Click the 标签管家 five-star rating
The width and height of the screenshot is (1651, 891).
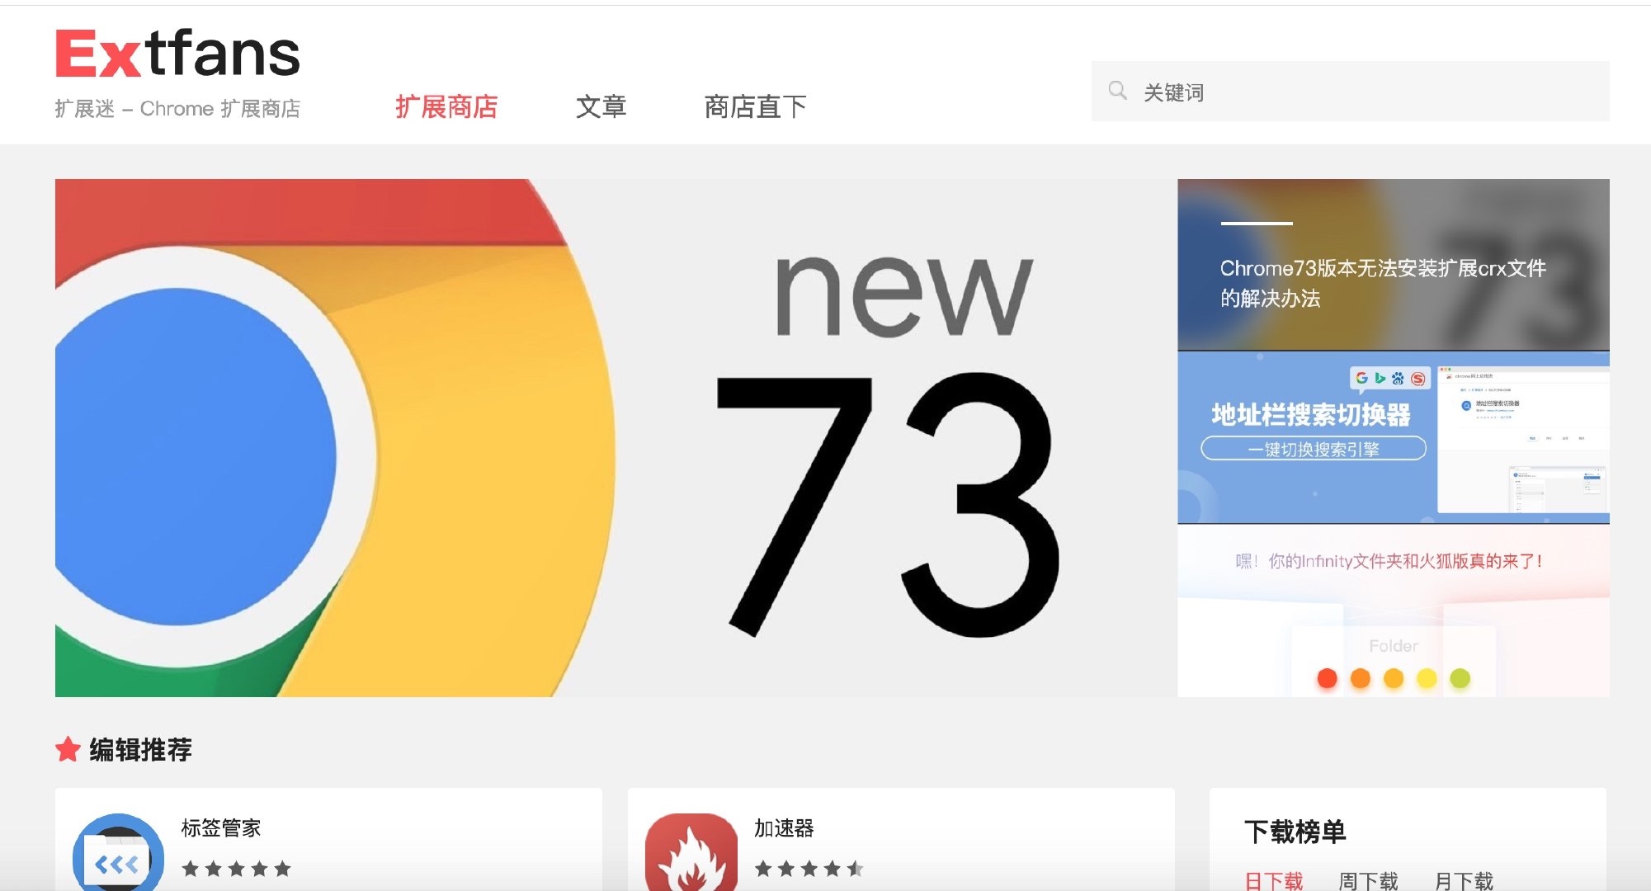(x=237, y=868)
